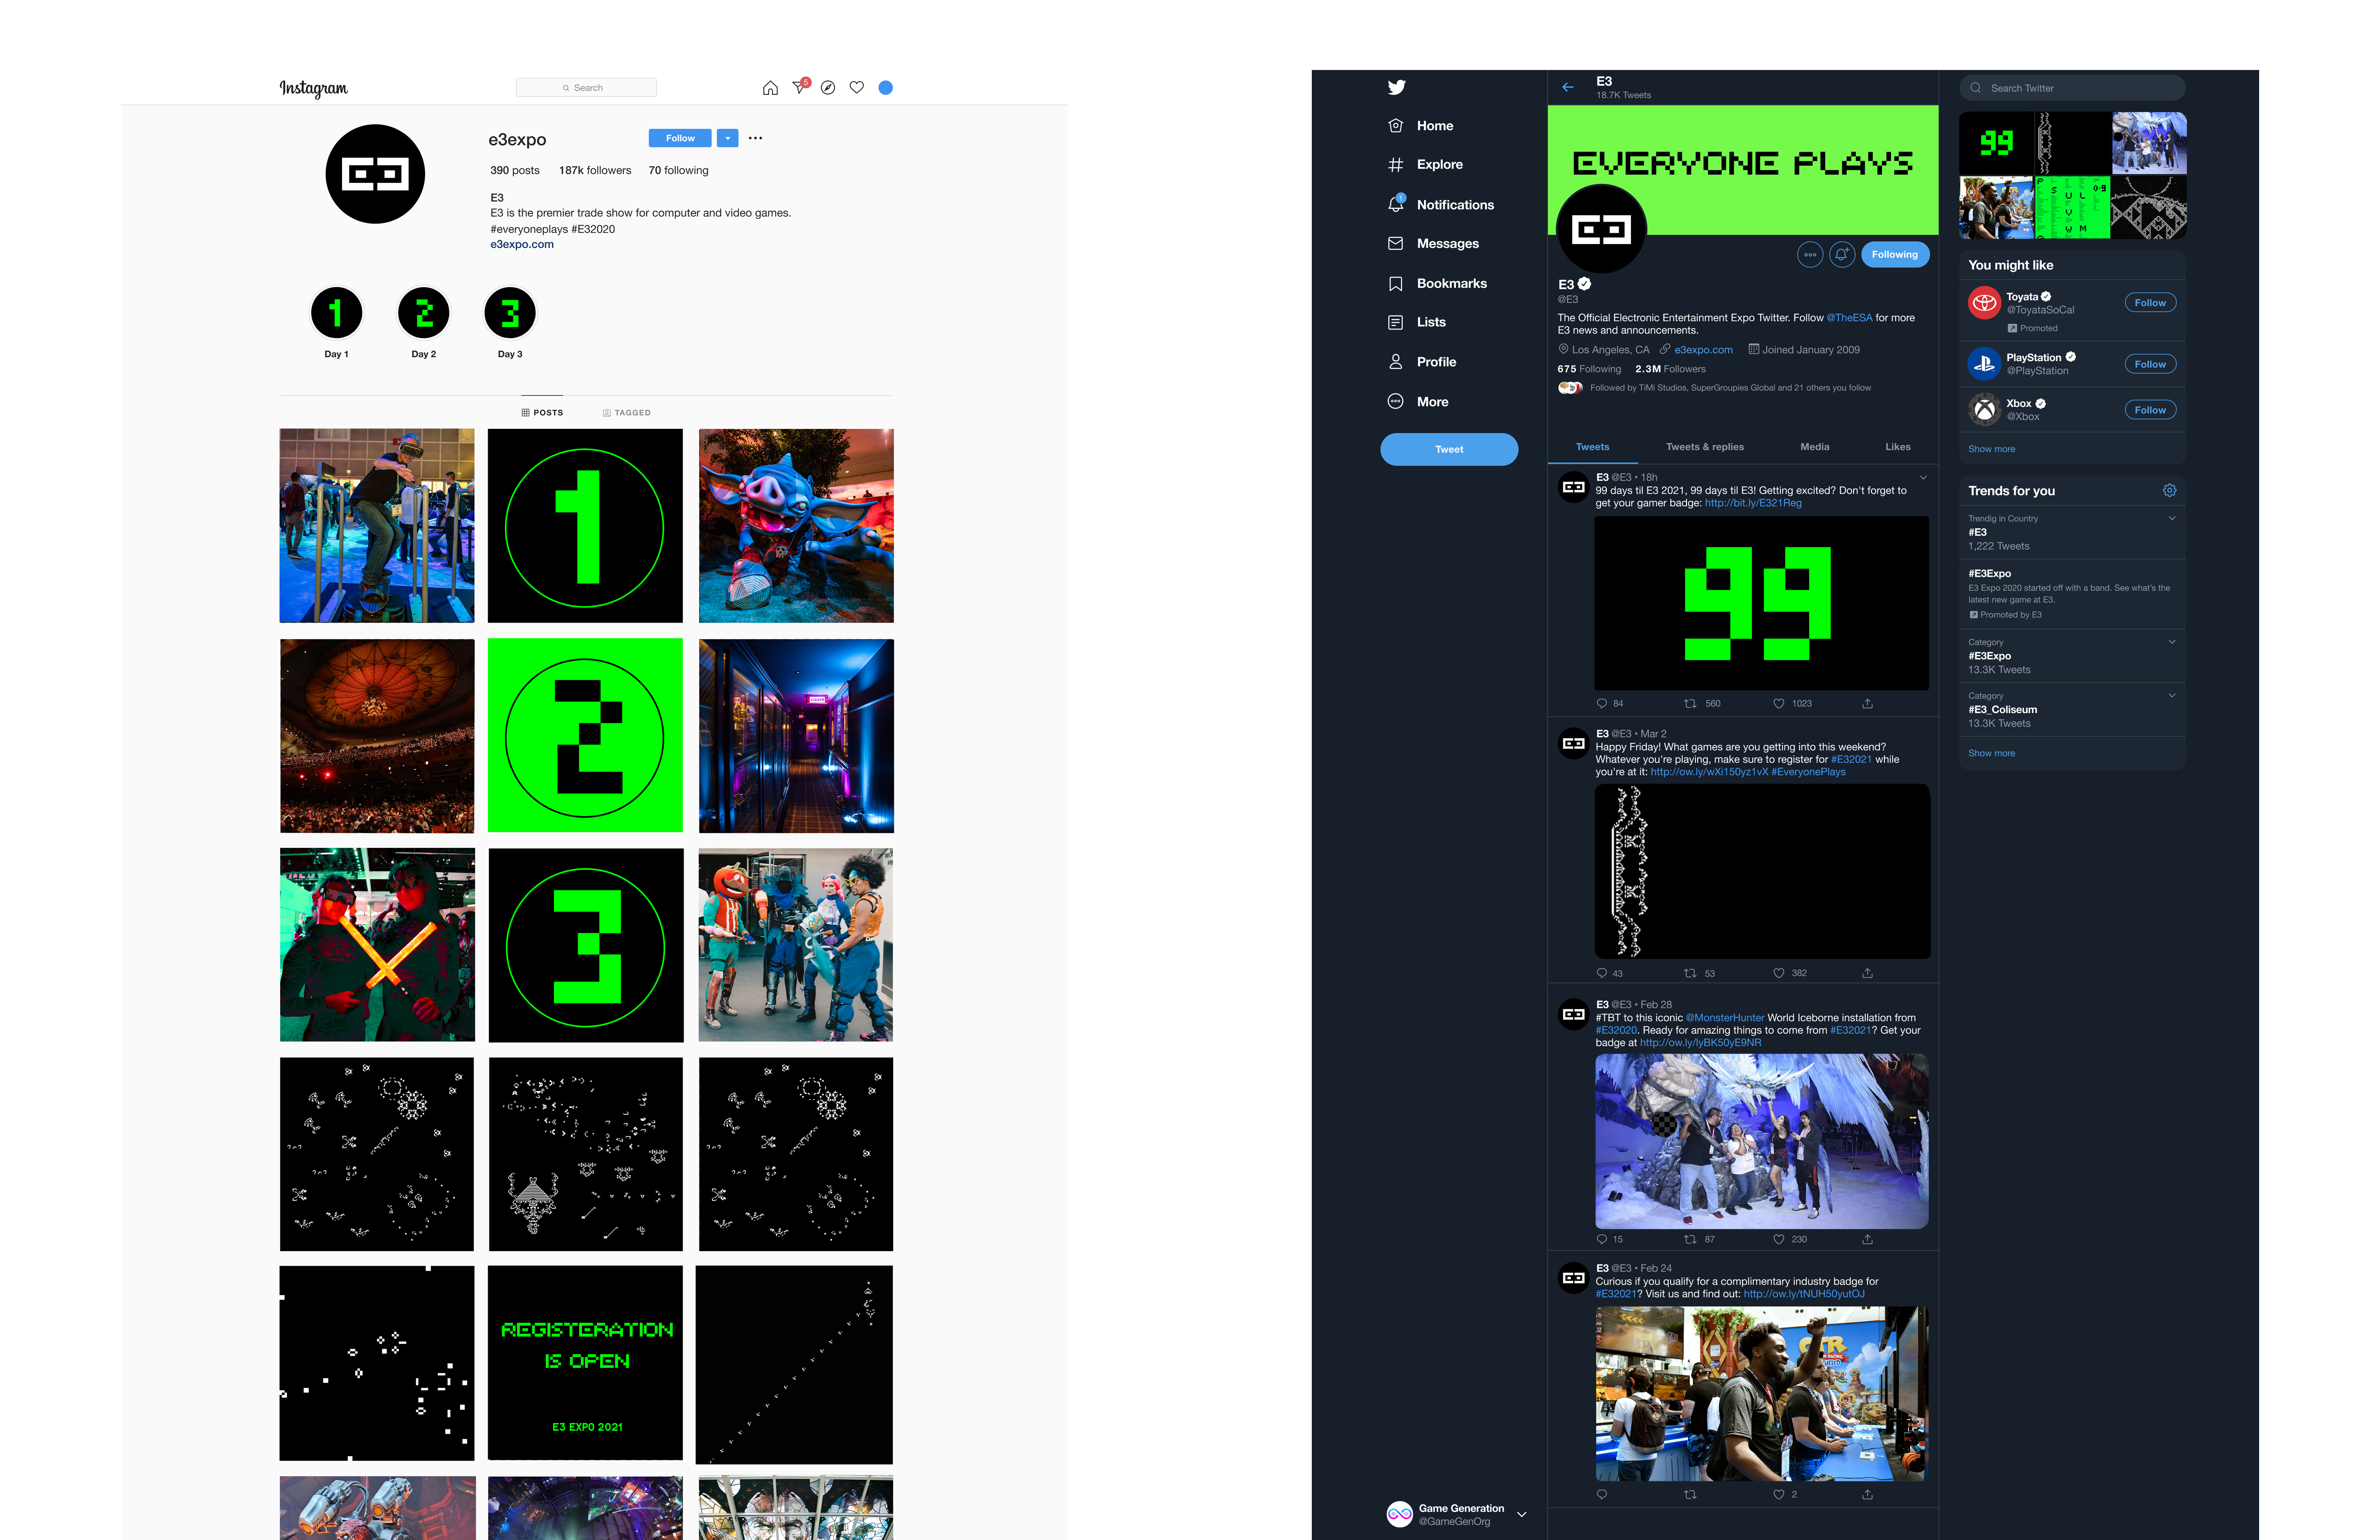The width and height of the screenshot is (2380, 1540).
Task: Open e3expo.com link in Instagram bio
Action: (x=522, y=244)
